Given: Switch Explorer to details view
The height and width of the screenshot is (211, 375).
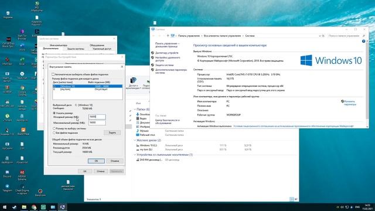Looking at the screenshot, I should [292, 199].
